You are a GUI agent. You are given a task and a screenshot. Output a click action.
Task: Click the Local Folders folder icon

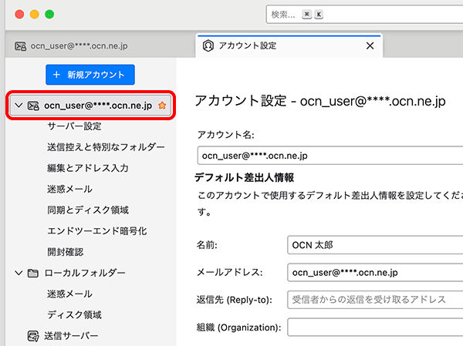[x=33, y=273]
